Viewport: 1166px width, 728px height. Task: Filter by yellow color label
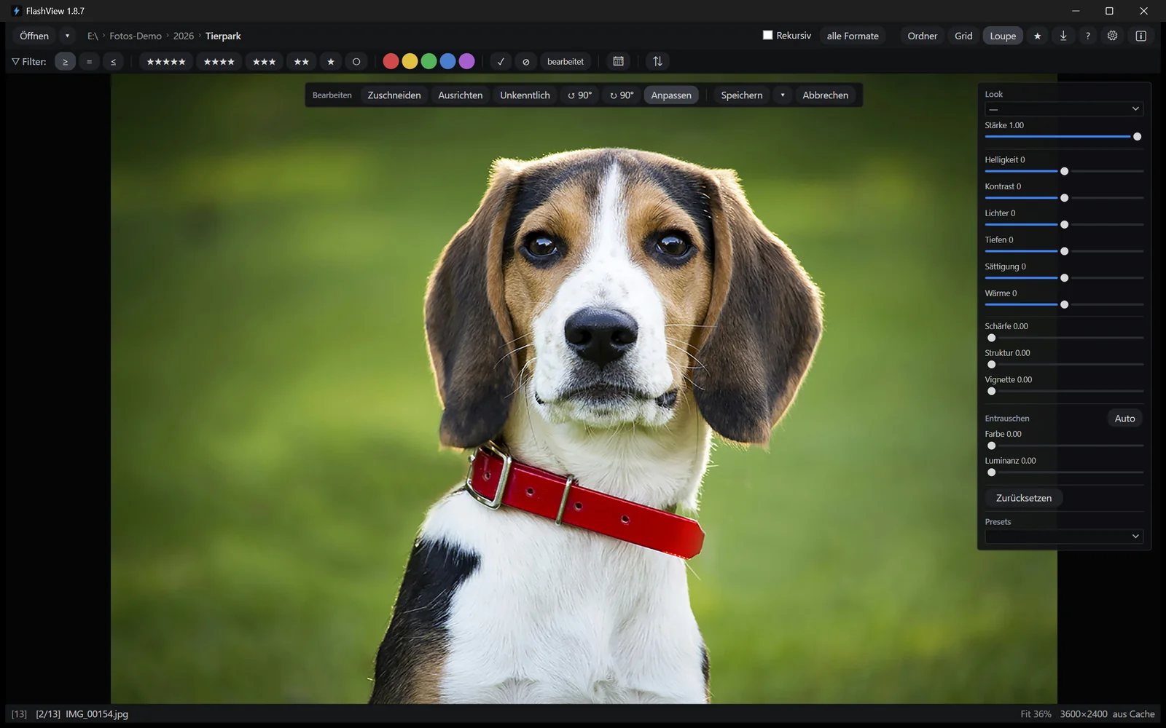pyautogui.click(x=410, y=62)
